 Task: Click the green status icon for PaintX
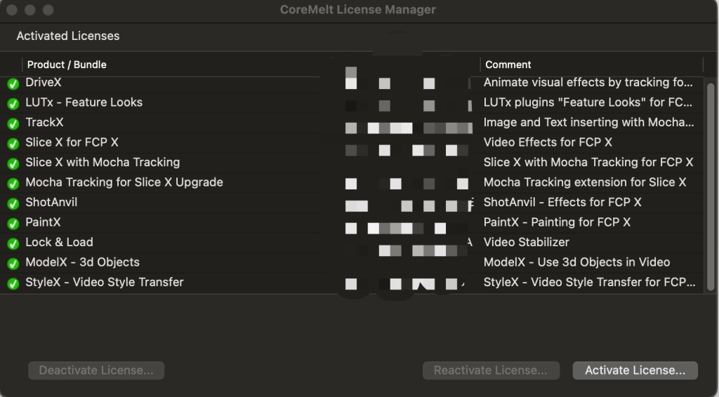pos(13,223)
